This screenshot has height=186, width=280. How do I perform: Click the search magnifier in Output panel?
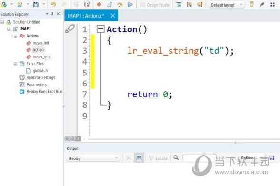pos(176,158)
